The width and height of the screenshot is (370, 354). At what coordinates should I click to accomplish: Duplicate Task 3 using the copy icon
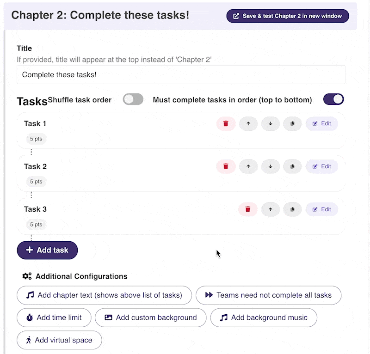(x=292, y=209)
